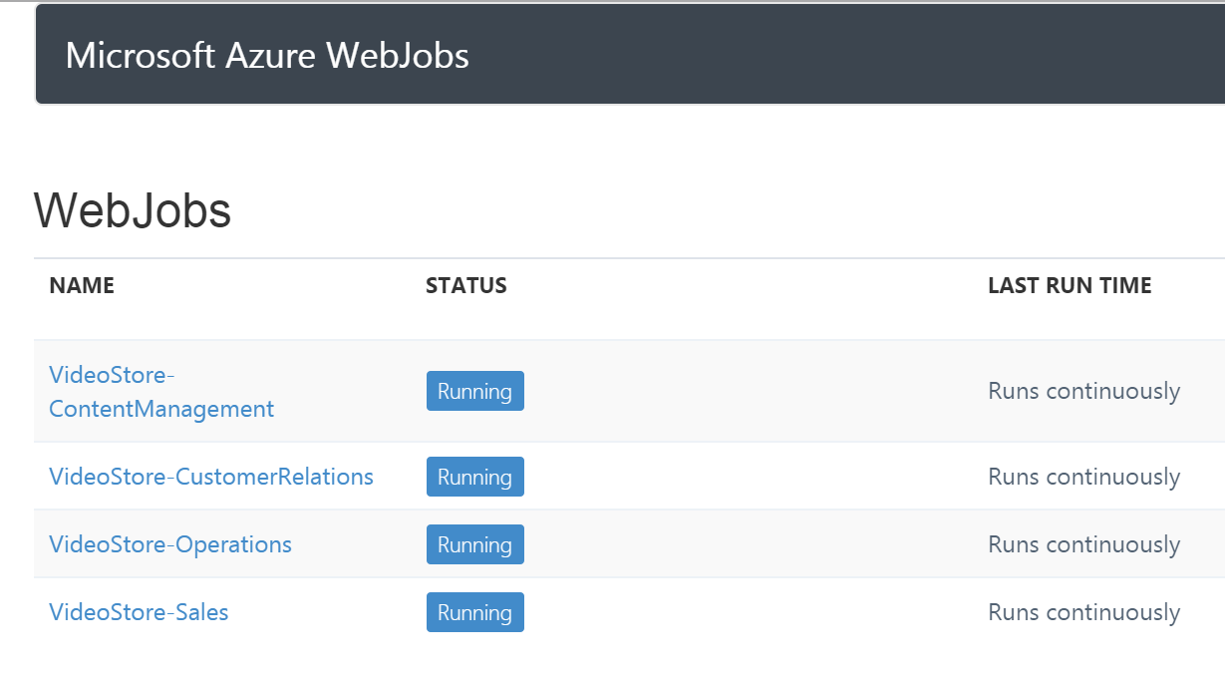Open the VideoStore-Operations job
1225x682 pixels.
pyautogui.click(x=170, y=544)
